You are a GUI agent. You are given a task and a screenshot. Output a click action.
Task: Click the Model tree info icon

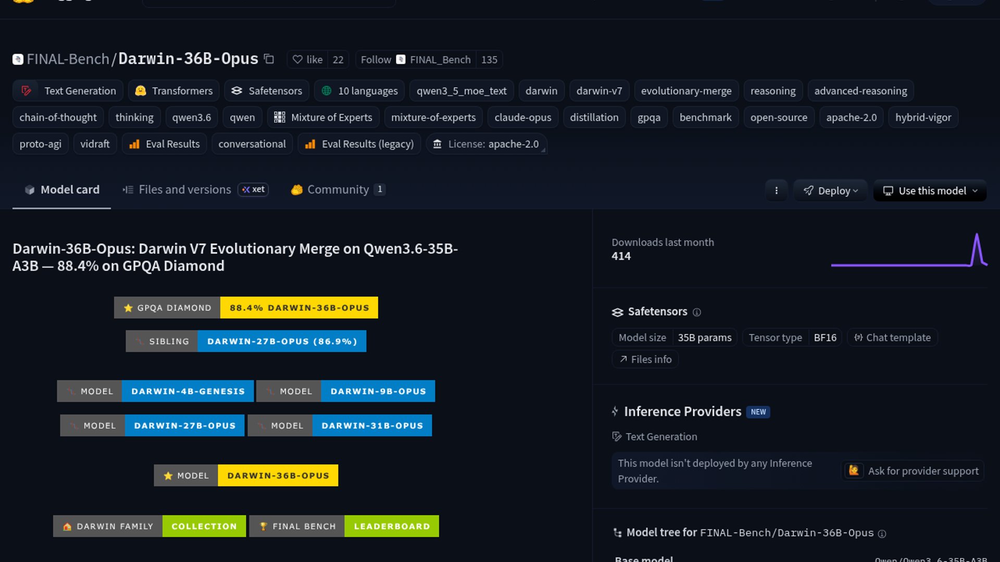pyautogui.click(x=882, y=533)
